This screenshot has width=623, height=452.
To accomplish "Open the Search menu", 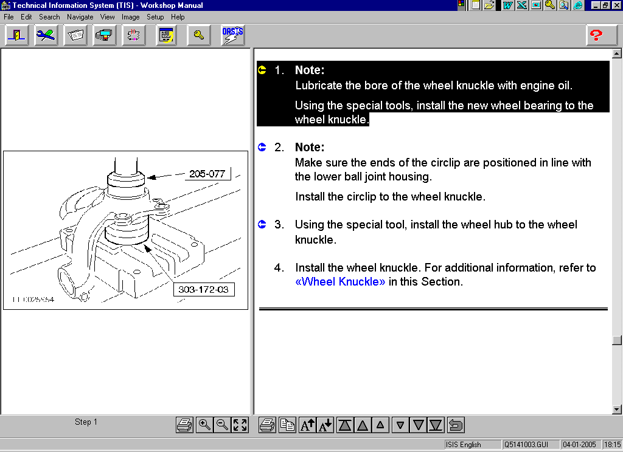I will tap(49, 17).
